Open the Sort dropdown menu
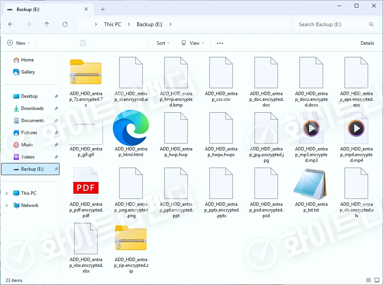 point(163,43)
